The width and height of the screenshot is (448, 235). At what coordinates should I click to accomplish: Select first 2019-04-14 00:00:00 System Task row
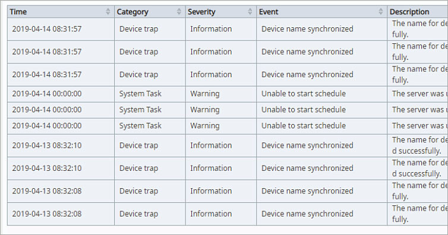pos(228,94)
